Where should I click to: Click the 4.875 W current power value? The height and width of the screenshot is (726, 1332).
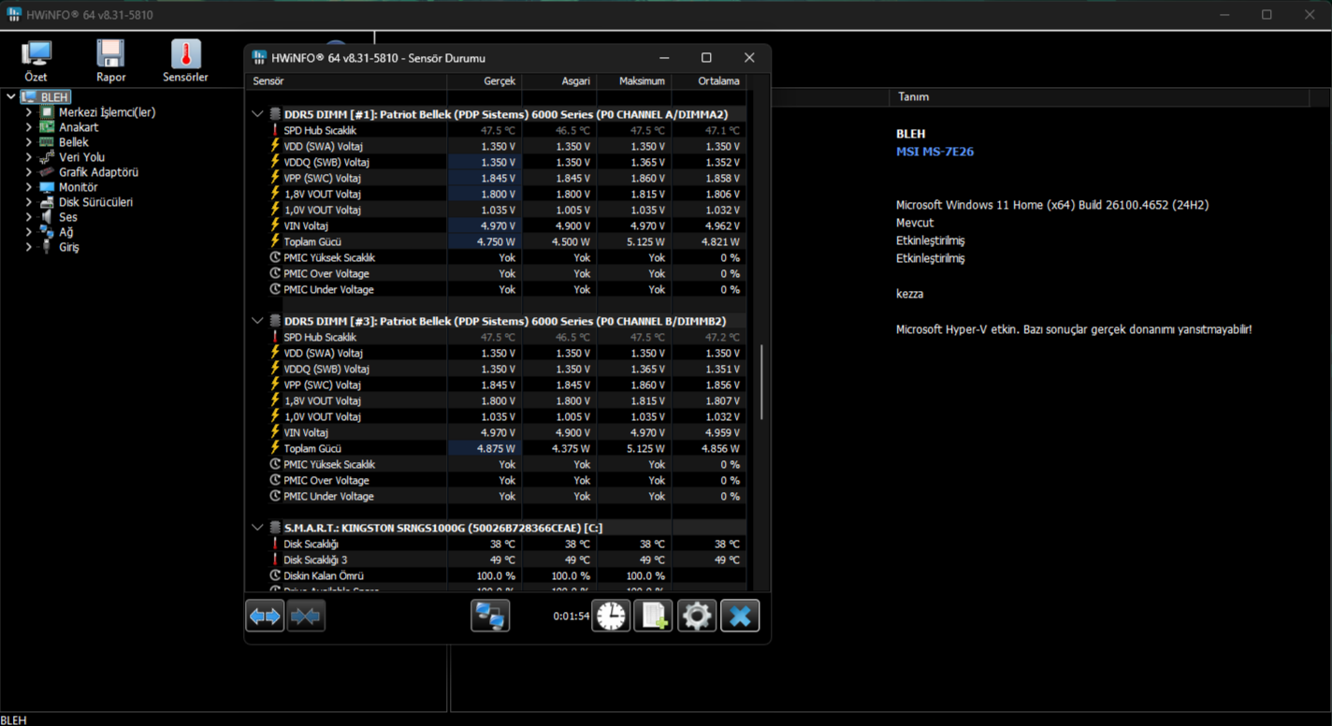pyautogui.click(x=498, y=449)
